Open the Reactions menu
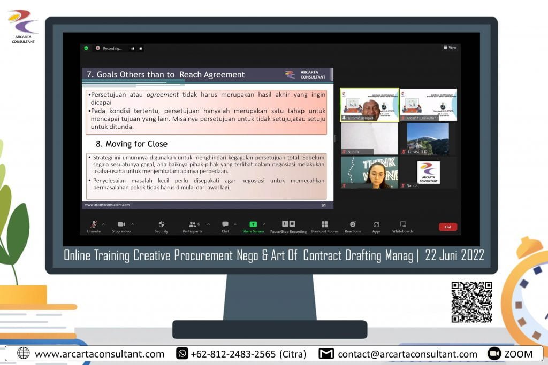This screenshot has width=548, height=365. [x=353, y=224]
